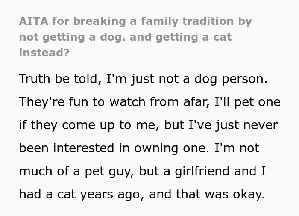Click the word "girlfriend" in the paragraph
Screen dimensions: 299x216
tap(202, 172)
